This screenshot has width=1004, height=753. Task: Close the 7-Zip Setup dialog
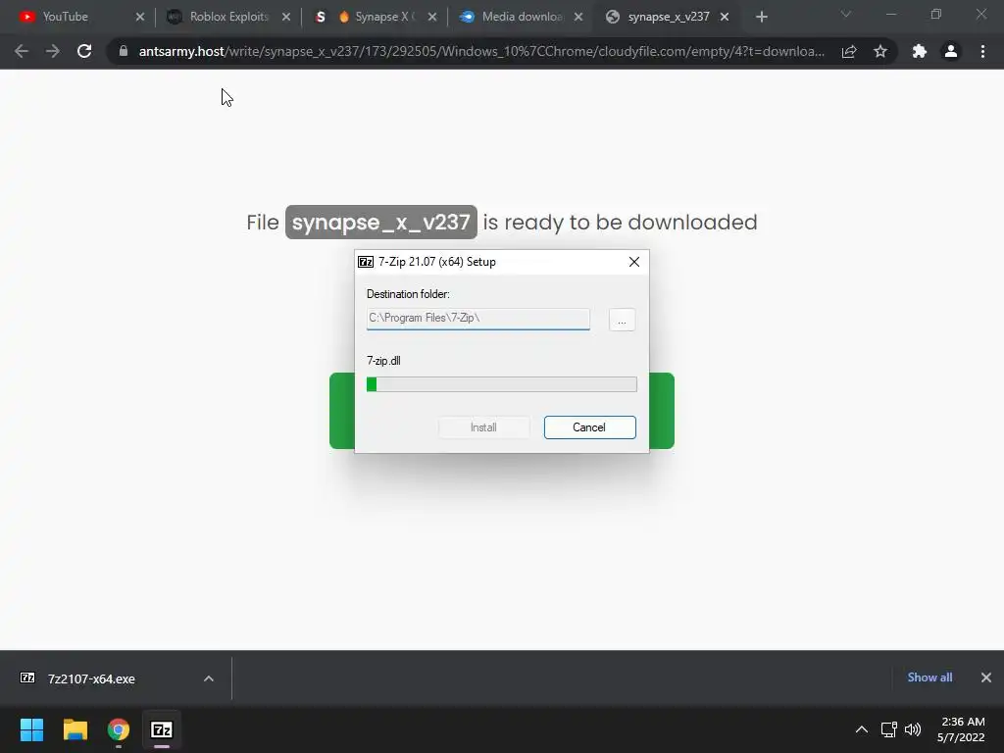tap(634, 262)
